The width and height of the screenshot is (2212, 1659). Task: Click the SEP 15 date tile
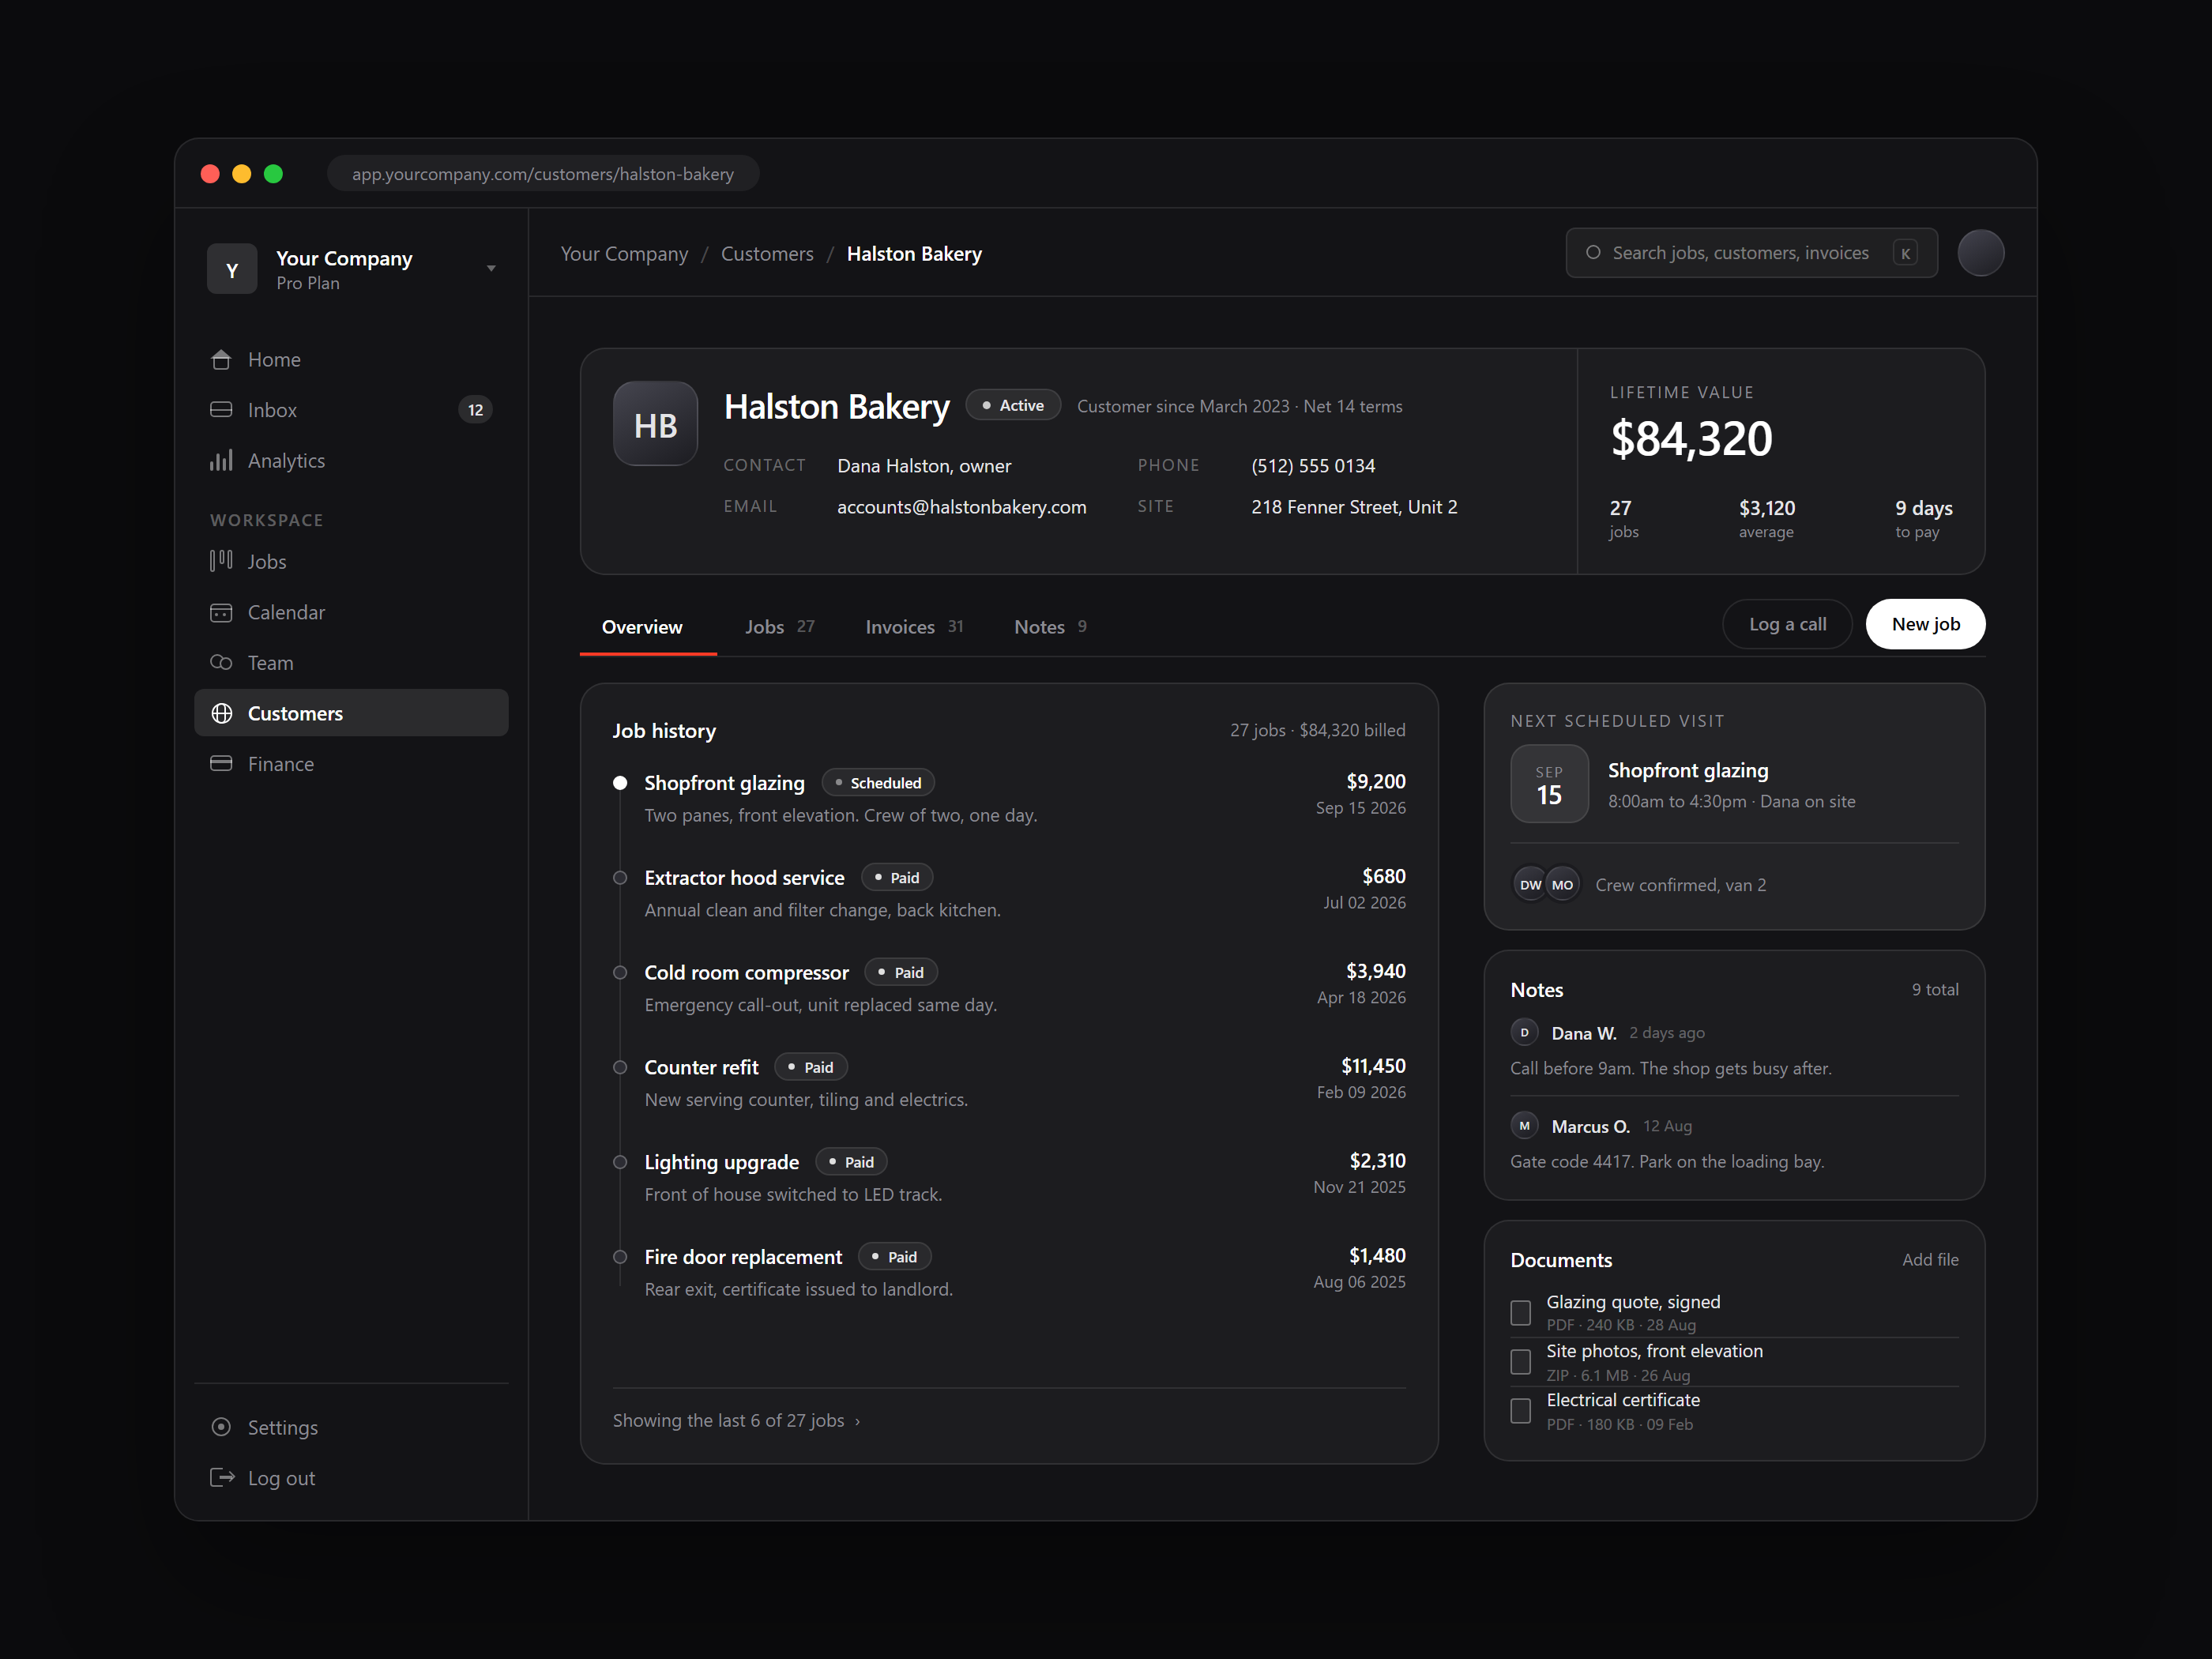(1549, 784)
